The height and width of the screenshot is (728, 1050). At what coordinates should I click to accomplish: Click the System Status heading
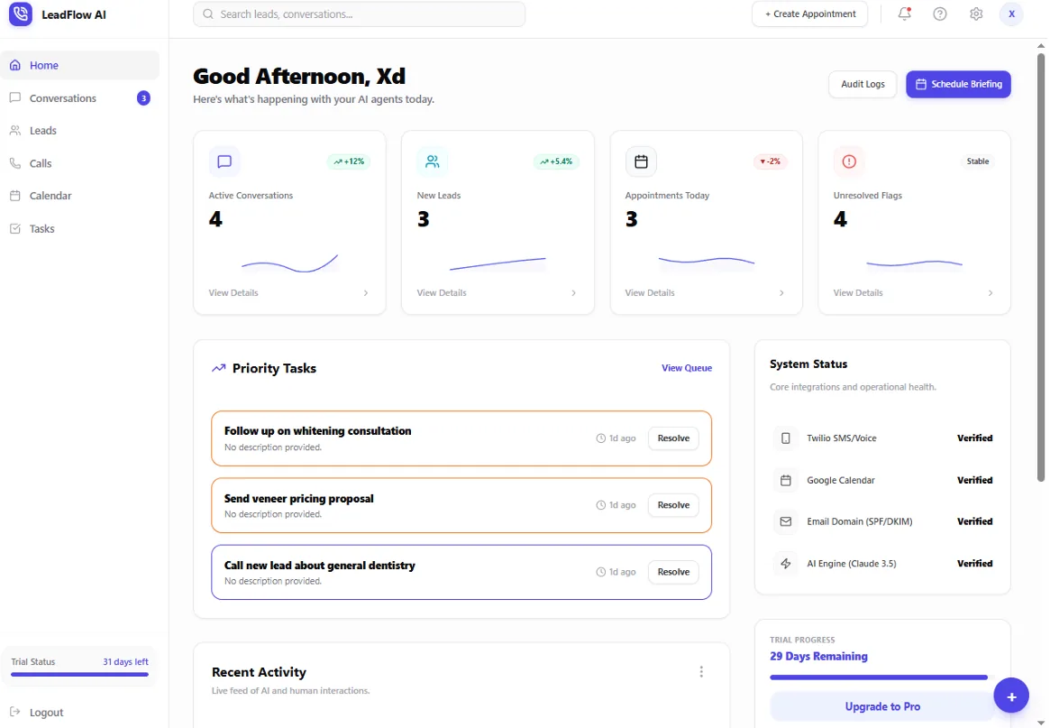pyautogui.click(x=808, y=364)
